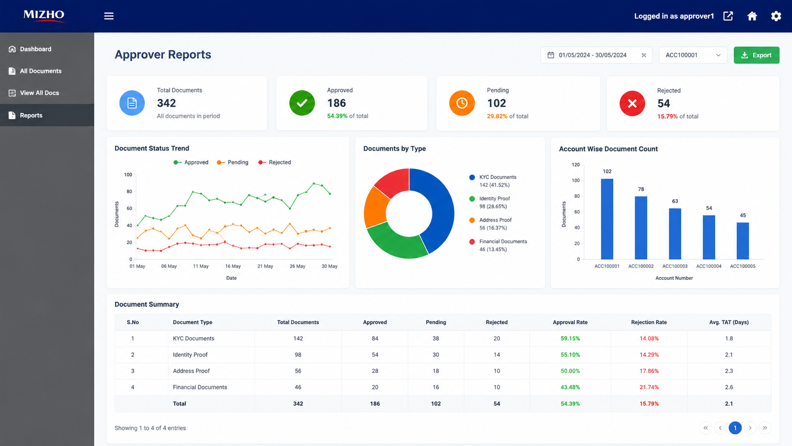Click the blue Total Documents icon
This screenshot has height=446, width=792.
point(132,103)
